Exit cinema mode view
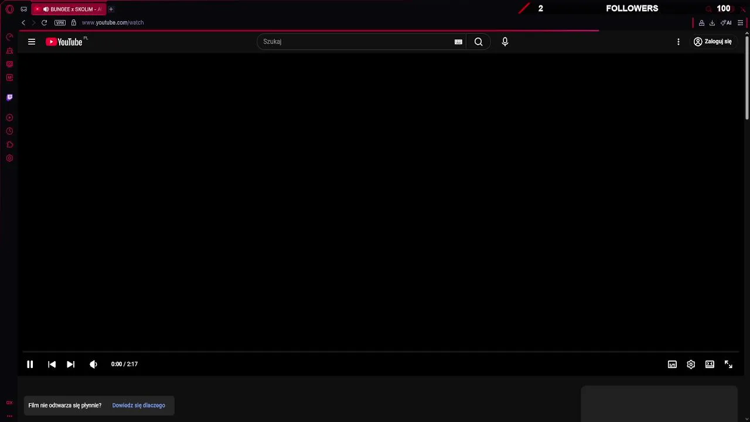 (710, 364)
